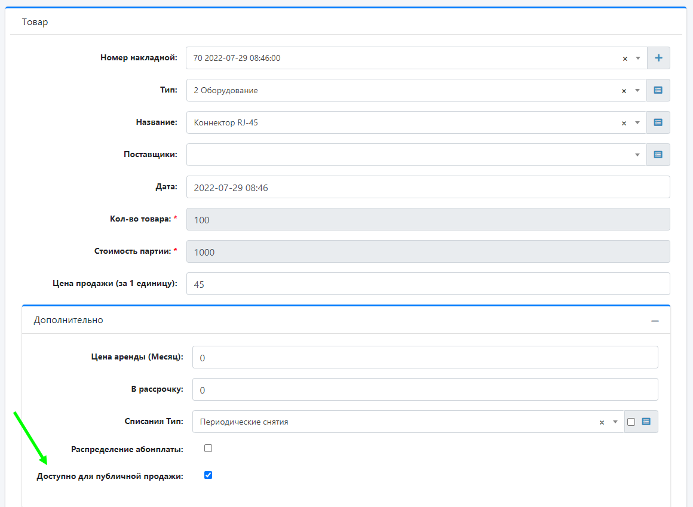Uncheck Доступно для публичной продажи
This screenshot has height=507, width=693.
[x=208, y=475]
